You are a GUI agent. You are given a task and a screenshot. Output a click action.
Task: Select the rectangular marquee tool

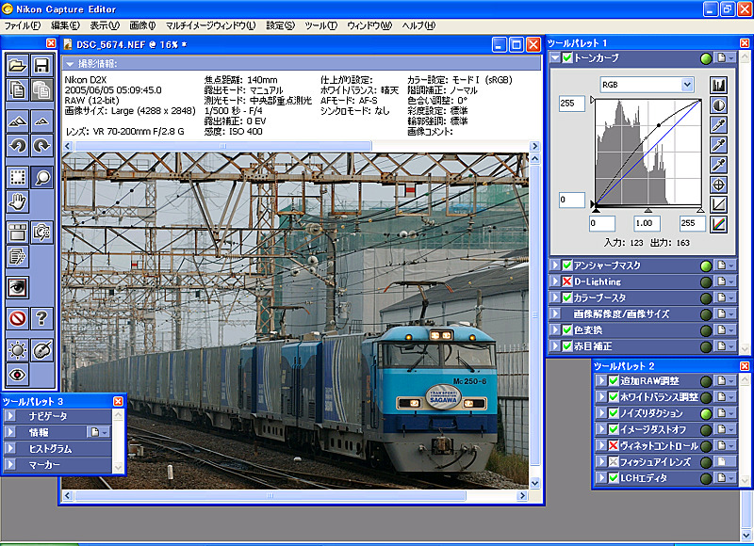(17, 177)
